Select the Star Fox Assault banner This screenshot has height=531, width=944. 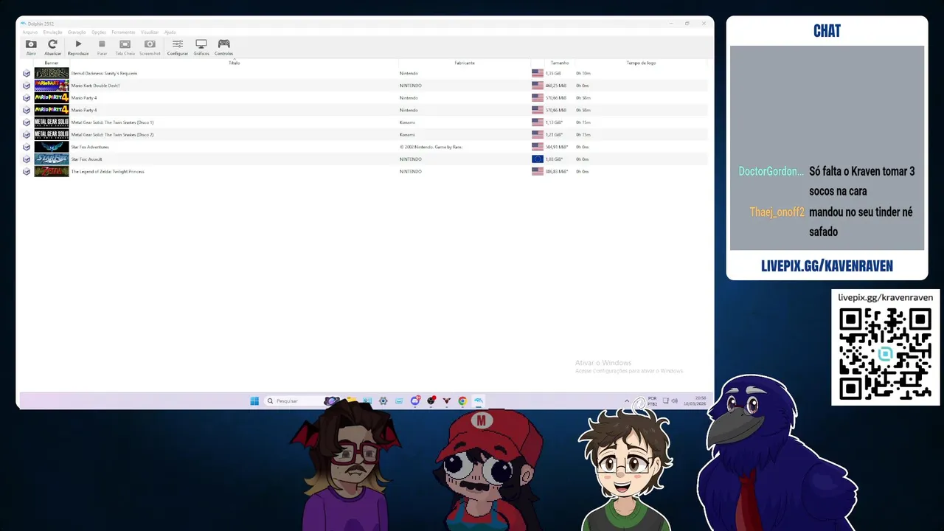(x=52, y=159)
